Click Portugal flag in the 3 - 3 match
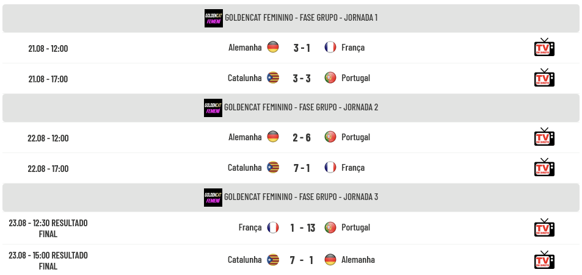 click(330, 77)
